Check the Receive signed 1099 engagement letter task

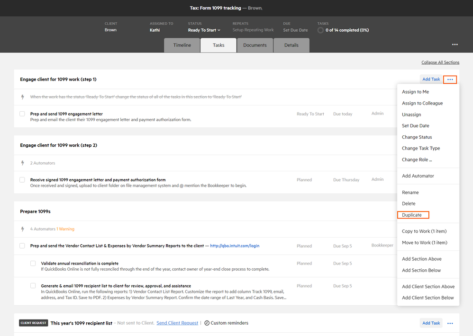point(22,180)
